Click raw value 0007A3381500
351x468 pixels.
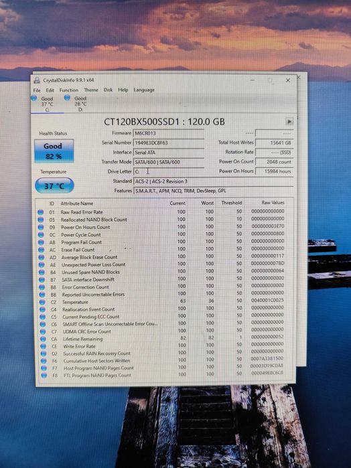pyautogui.click(x=267, y=358)
